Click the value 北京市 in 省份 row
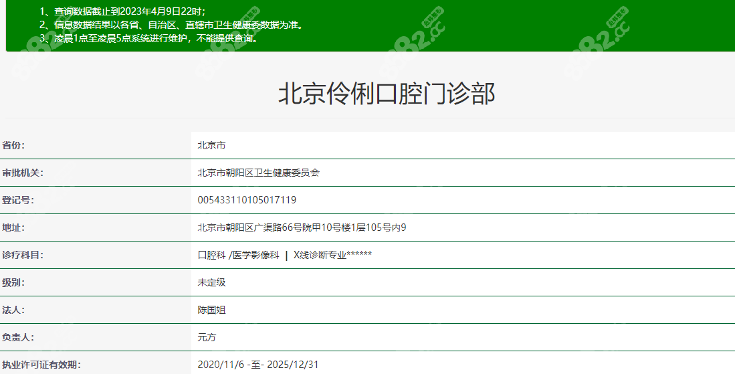This screenshot has width=735, height=374. tap(211, 145)
